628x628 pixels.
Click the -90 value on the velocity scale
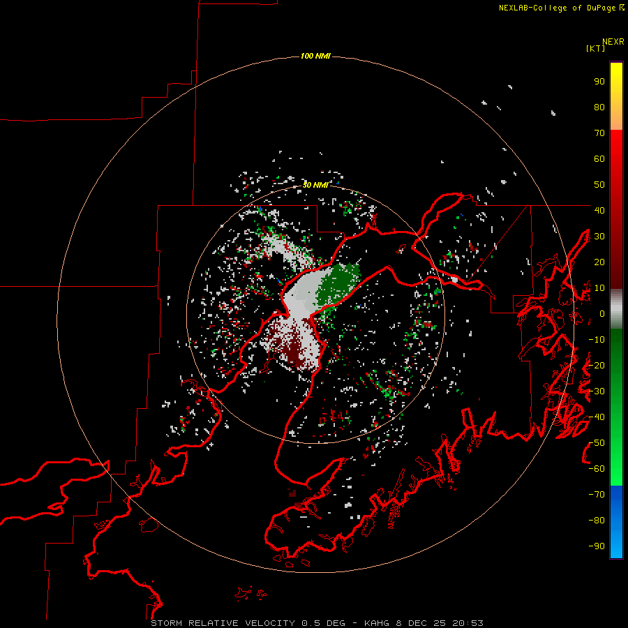[597, 546]
